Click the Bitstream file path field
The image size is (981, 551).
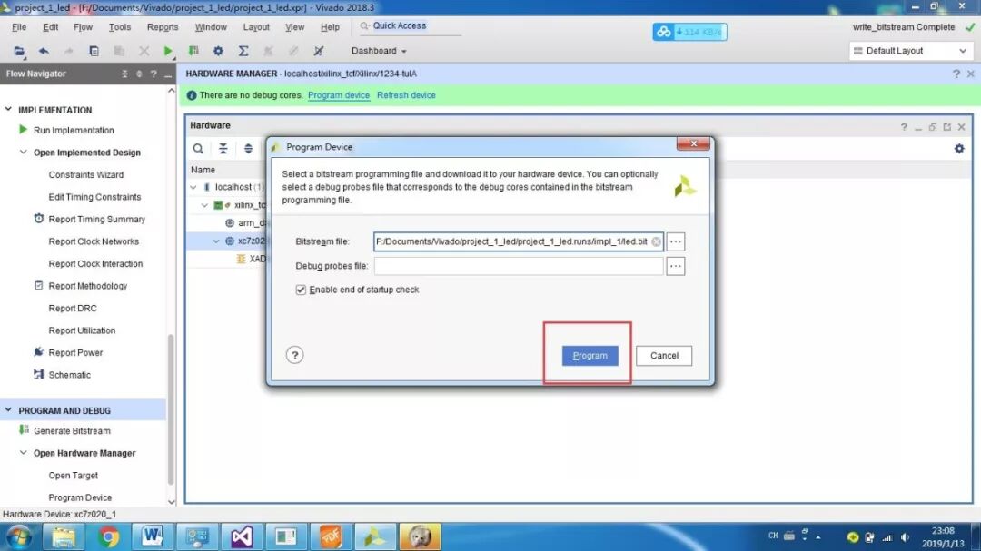pyautogui.click(x=518, y=241)
